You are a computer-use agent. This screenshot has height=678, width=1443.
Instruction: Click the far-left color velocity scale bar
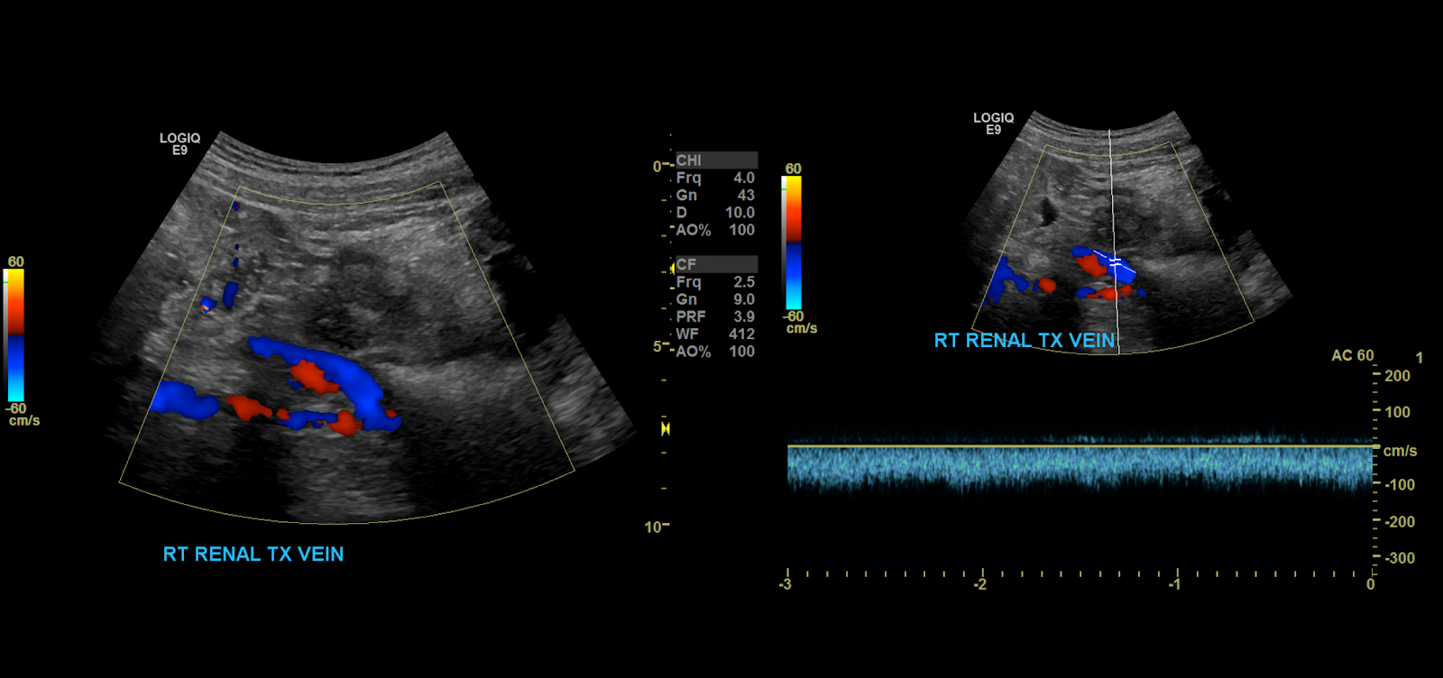(x=15, y=334)
